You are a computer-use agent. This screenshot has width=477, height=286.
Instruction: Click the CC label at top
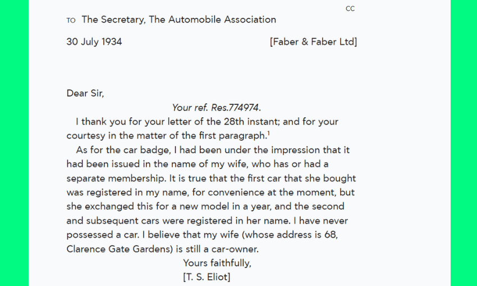click(350, 8)
